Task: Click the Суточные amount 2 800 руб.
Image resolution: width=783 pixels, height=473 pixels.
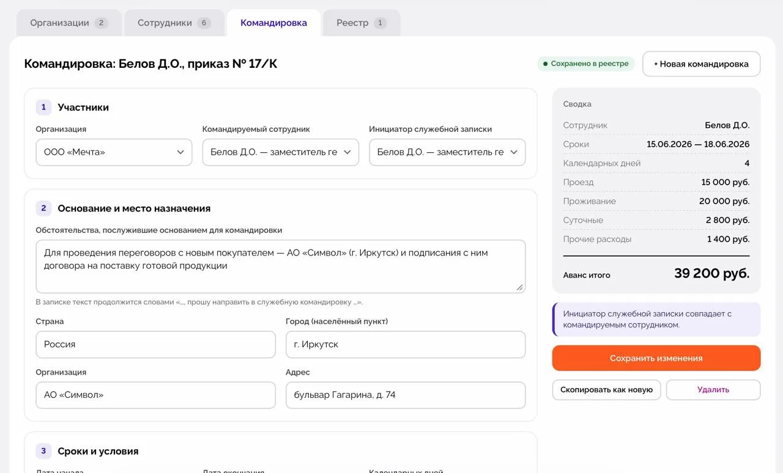Action: pos(728,220)
